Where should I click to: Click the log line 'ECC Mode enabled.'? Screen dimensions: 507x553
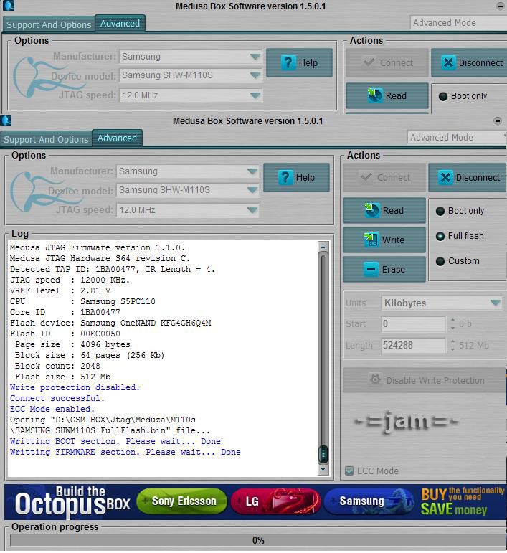coord(52,409)
